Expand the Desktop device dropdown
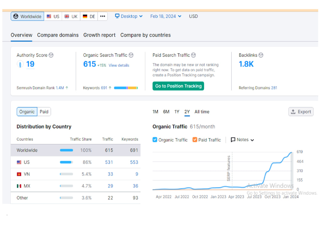Viewport: 321px width, 241px height. tap(129, 16)
